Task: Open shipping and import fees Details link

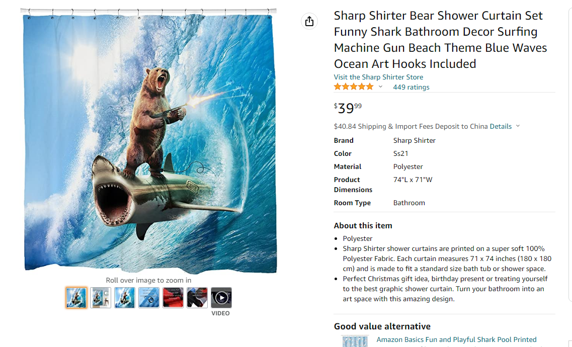Action: click(x=501, y=126)
